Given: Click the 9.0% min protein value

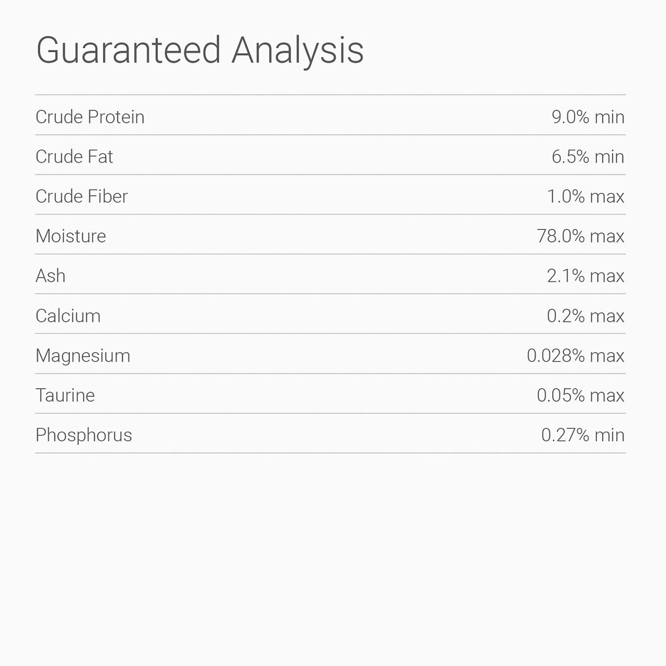Looking at the screenshot, I should (587, 117).
